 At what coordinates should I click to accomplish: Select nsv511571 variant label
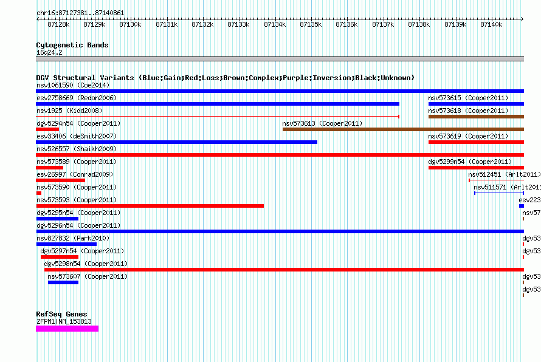point(507,187)
